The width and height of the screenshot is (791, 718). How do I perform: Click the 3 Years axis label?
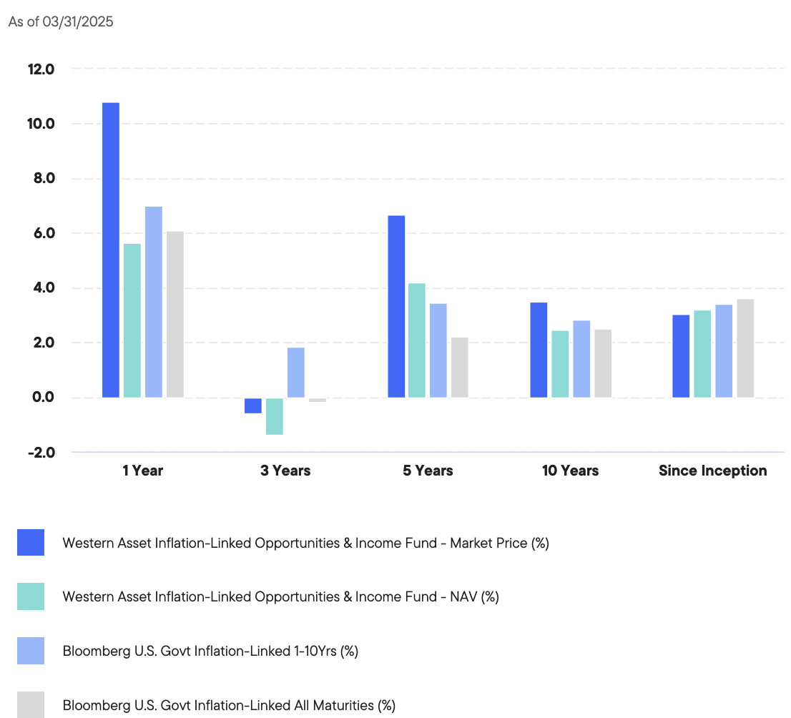[285, 471]
